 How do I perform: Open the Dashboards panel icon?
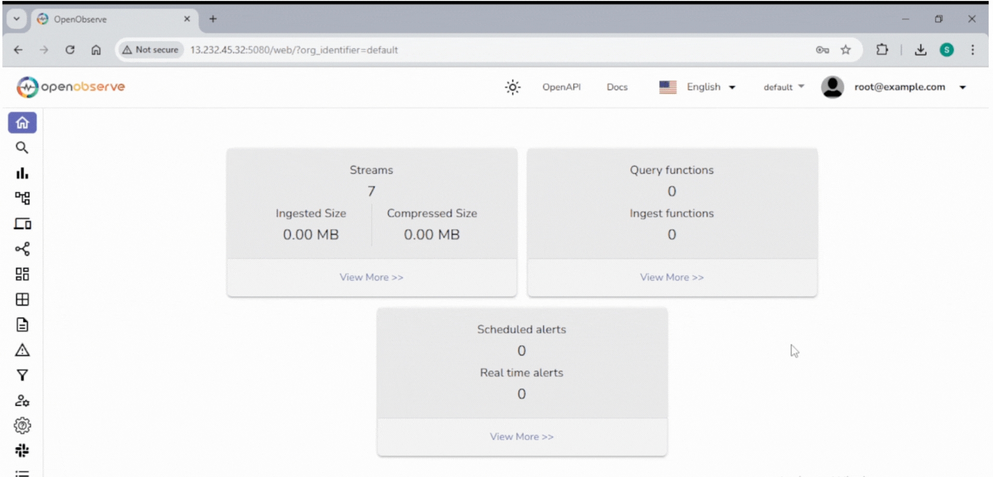(22, 274)
